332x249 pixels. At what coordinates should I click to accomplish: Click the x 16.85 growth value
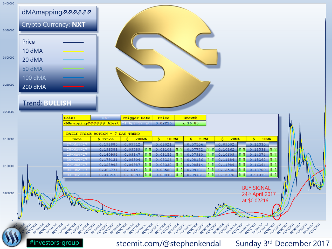coord(190,123)
